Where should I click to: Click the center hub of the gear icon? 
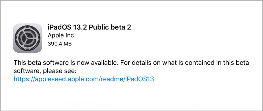click(x=27, y=38)
